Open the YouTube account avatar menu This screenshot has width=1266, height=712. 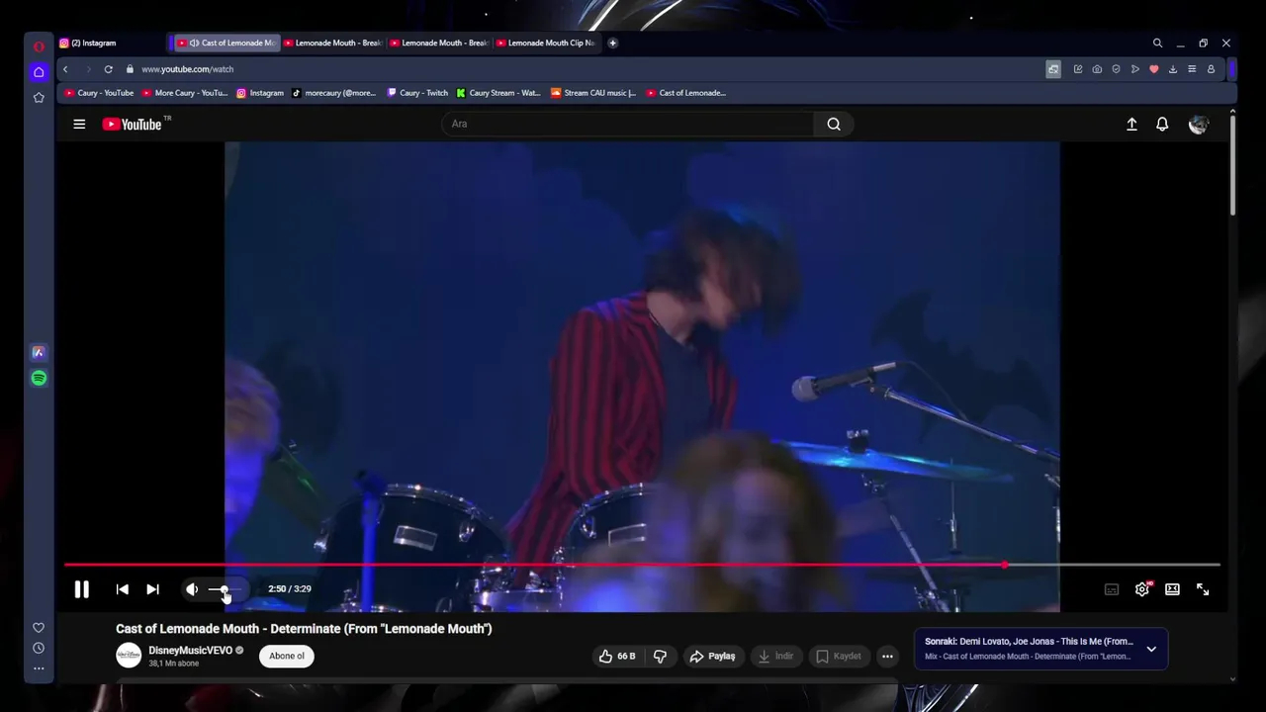coord(1199,124)
